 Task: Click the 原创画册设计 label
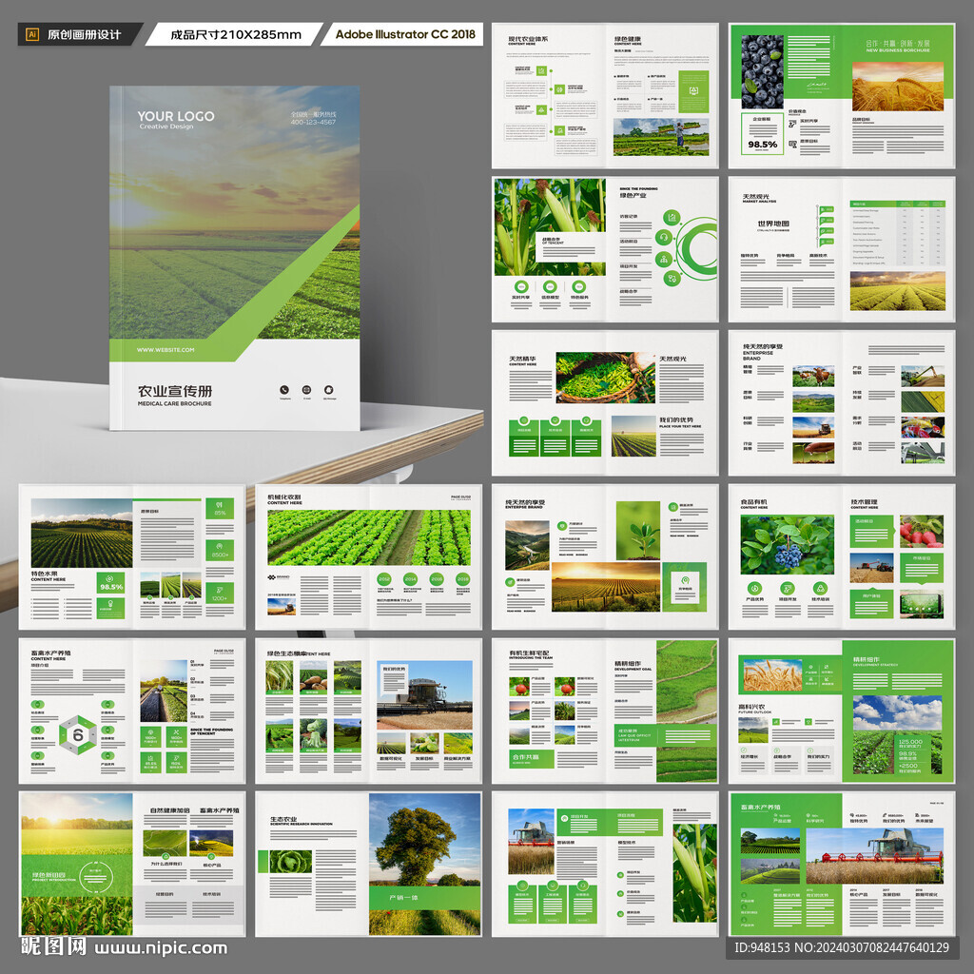85,35
